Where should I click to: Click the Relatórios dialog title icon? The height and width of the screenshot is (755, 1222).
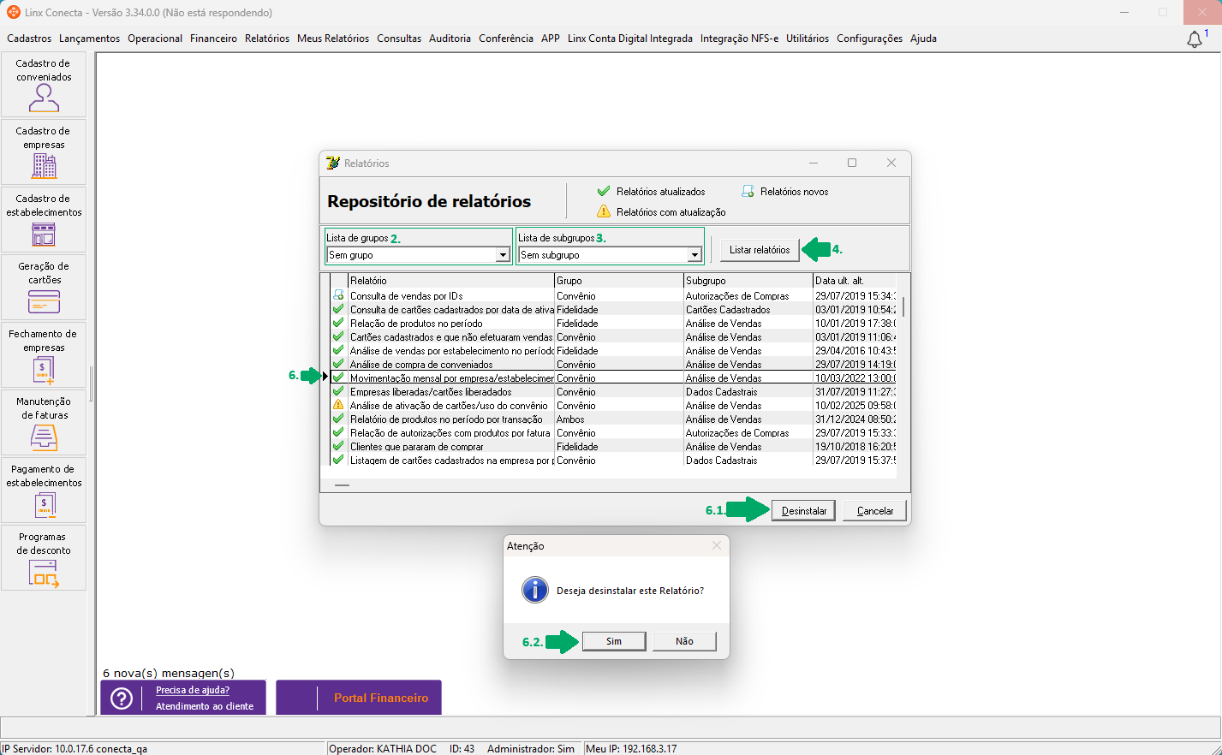[x=333, y=163]
